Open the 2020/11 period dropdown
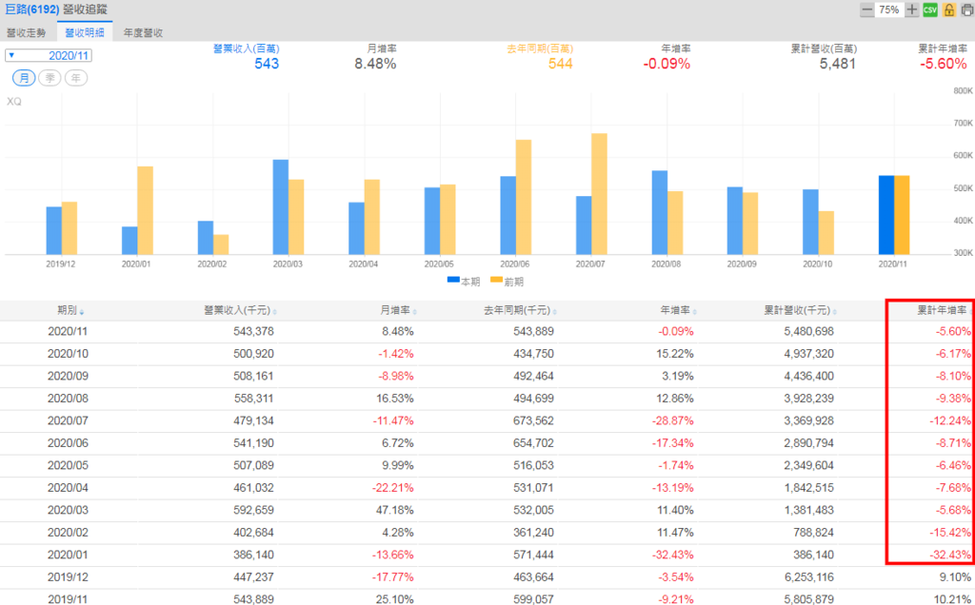The height and width of the screenshot is (605, 975). 49,55
